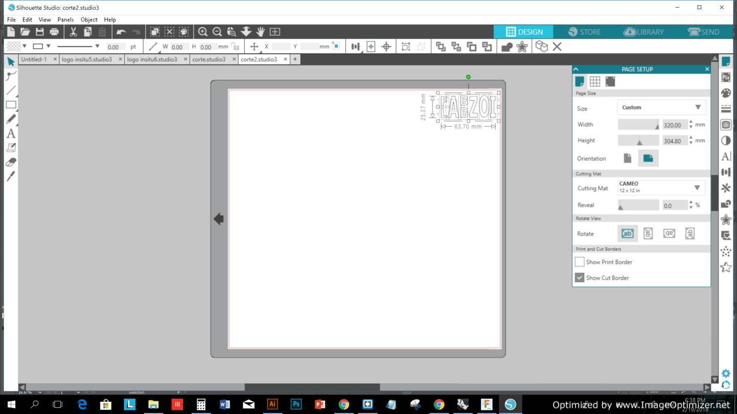737x414 pixels.
Task: Open a new document tab
Action: [295, 59]
